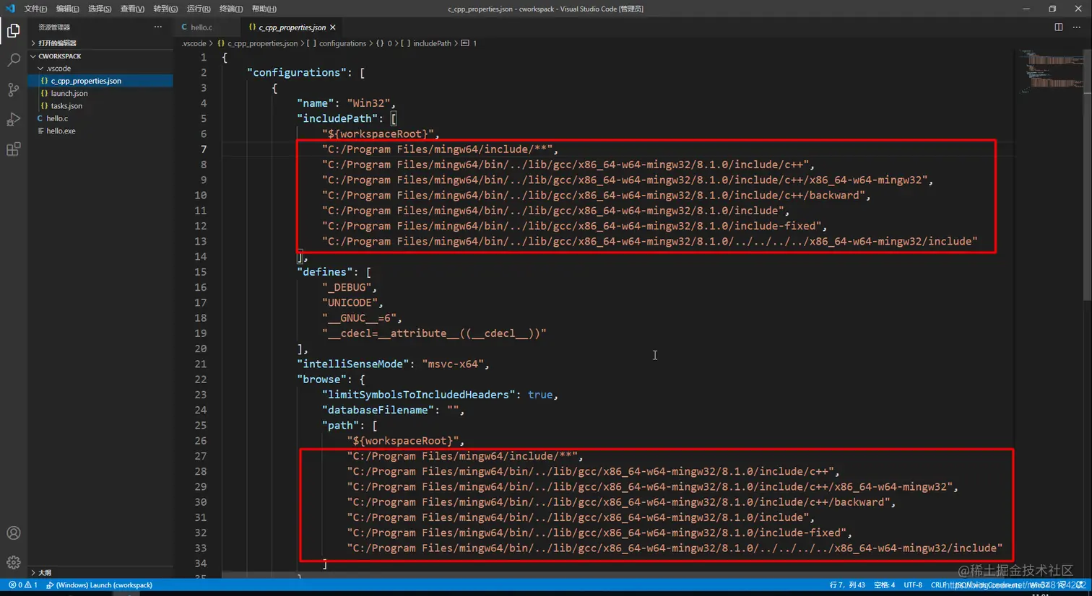Screen dimensions: 1092x596
Task: Click the VS Code logo in title bar
Action: coord(10,9)
